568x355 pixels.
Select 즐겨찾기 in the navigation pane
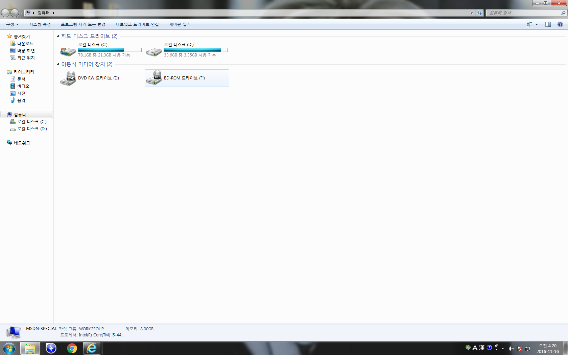tap(22, 37)
